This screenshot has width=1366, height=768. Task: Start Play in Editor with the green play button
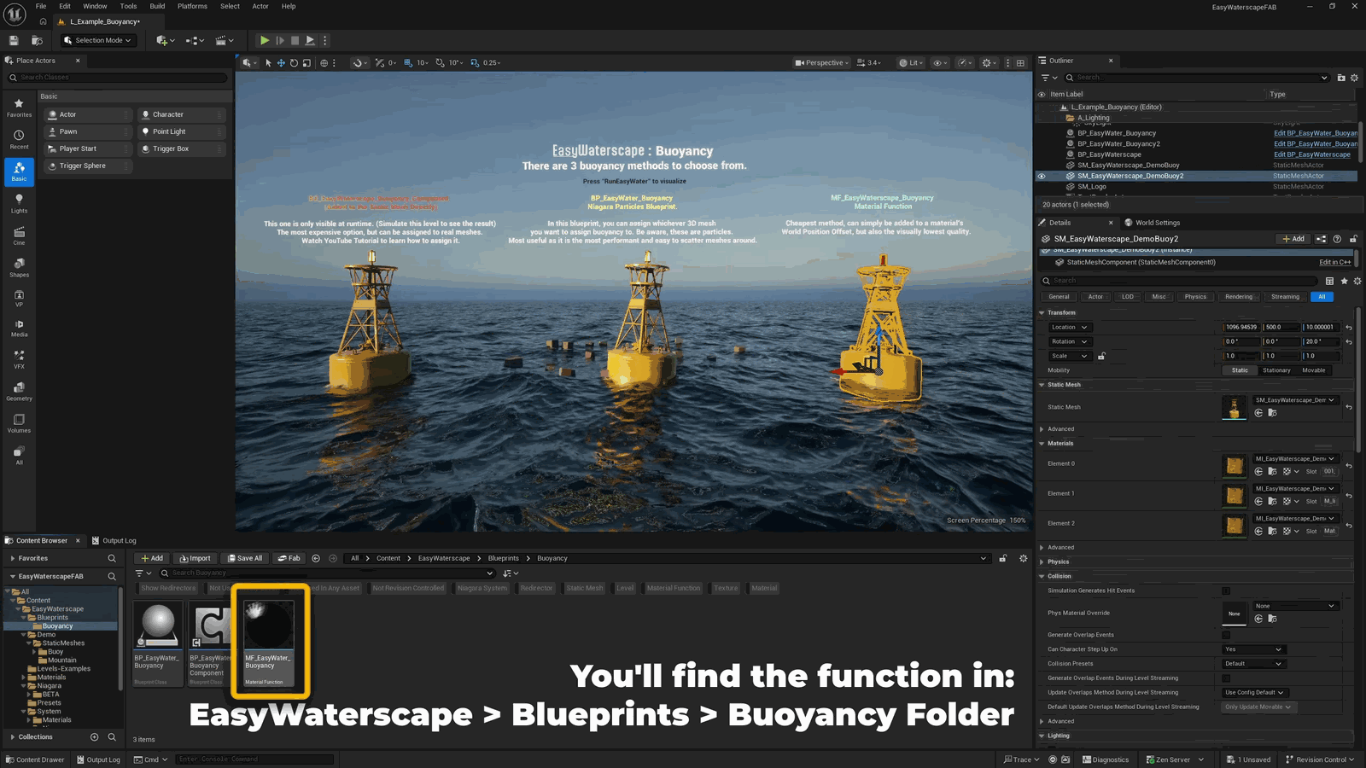click(x=265, y=40)
